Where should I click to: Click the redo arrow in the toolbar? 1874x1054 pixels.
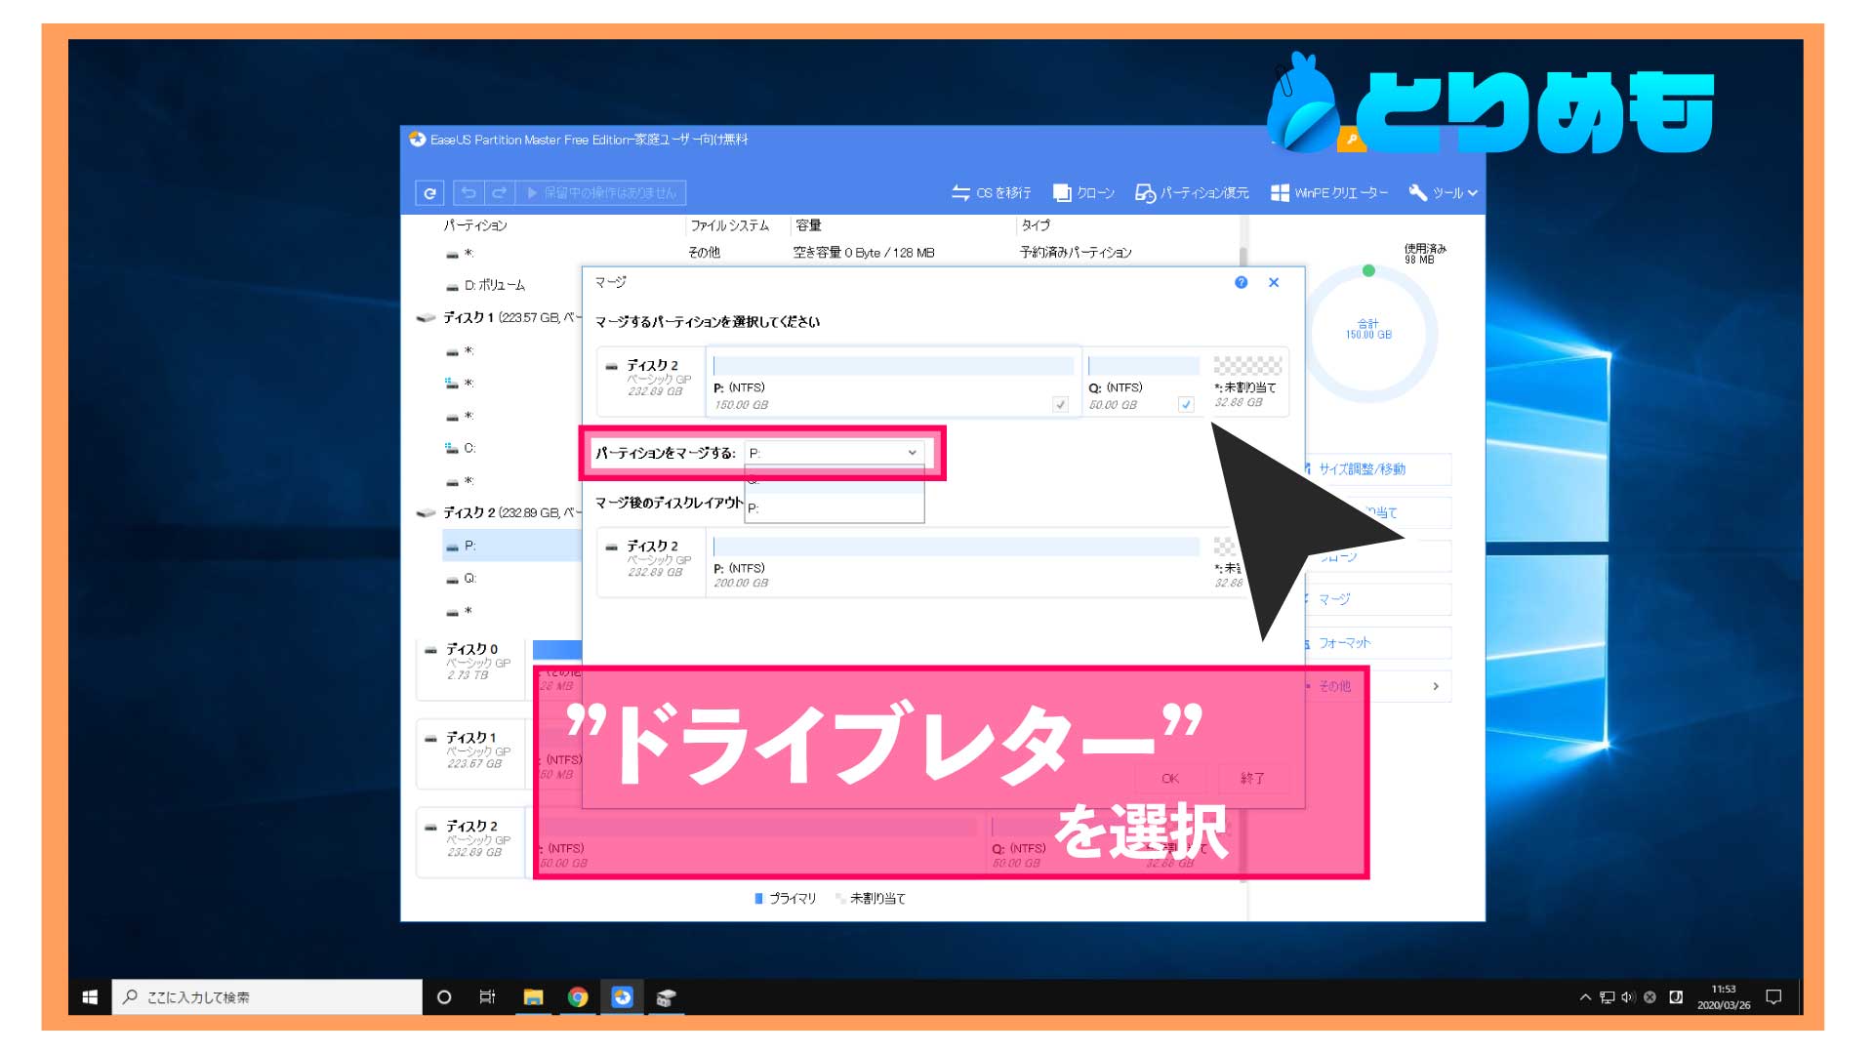[x=499, y=193]
